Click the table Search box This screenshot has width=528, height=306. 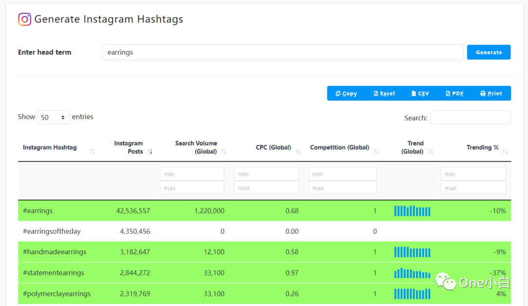point(470,117)
